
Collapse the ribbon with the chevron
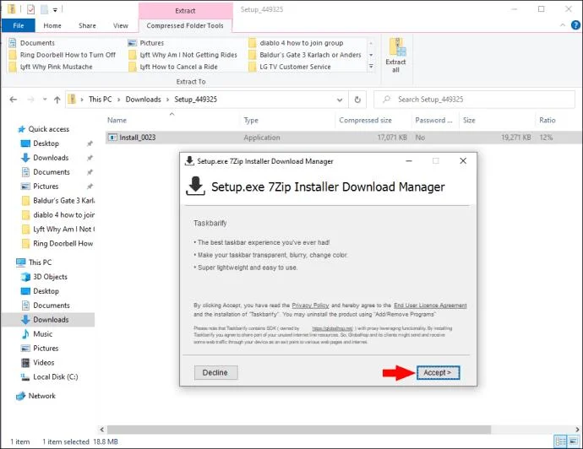pos(563,25)
